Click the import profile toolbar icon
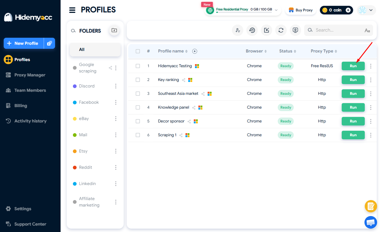The width and height of the screenshot is (382, 232). point(267,30)
